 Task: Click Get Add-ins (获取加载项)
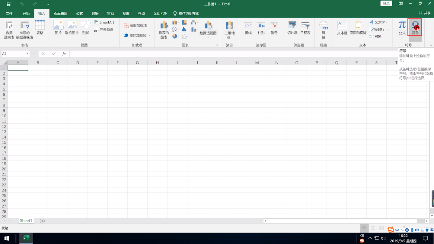[x=136, y=26]
